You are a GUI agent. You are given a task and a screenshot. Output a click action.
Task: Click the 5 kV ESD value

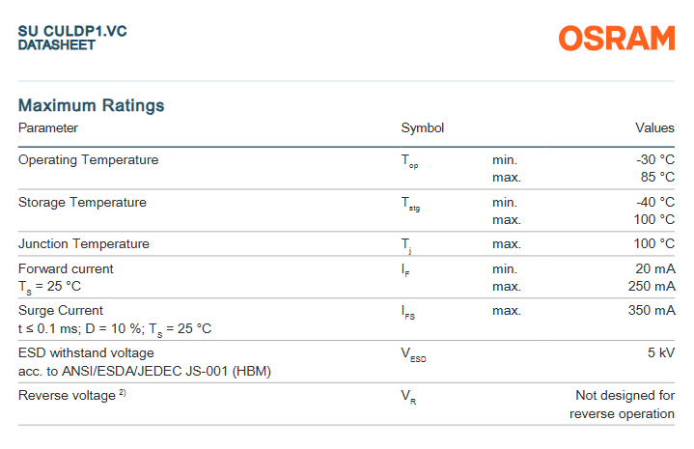[x=661, y=352]
